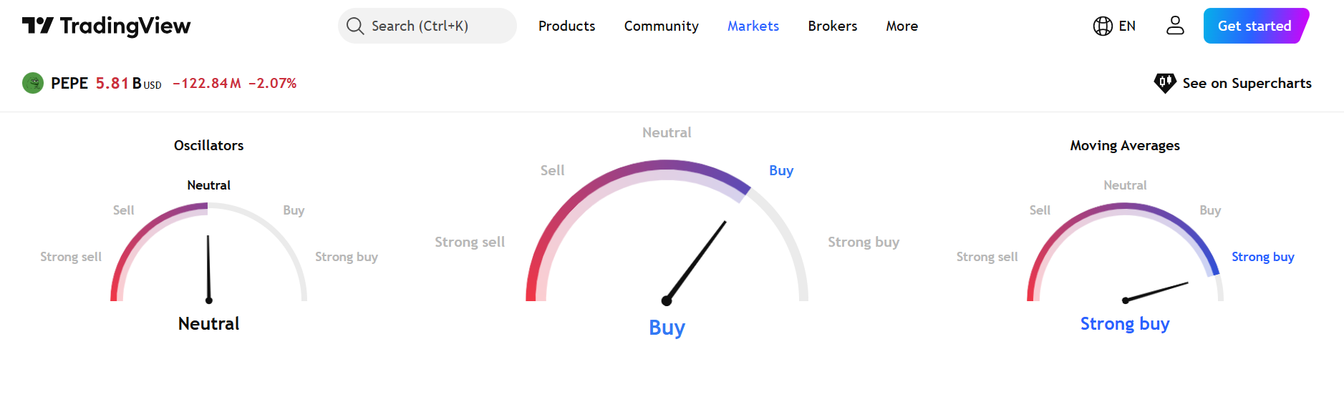Open the user profile icon
Image resolution: width=1344 pixels, height=402 pixels.
tap(1175, 26)
